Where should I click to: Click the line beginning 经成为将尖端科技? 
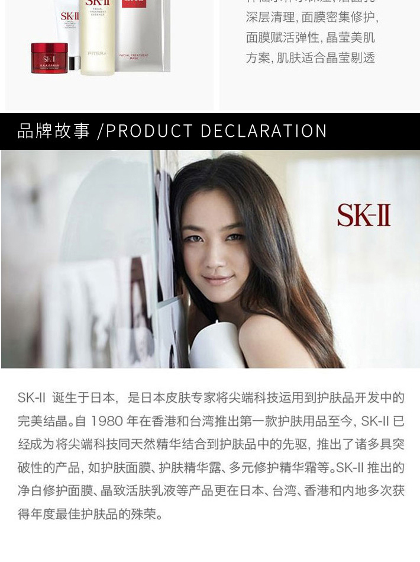[211, 444]
